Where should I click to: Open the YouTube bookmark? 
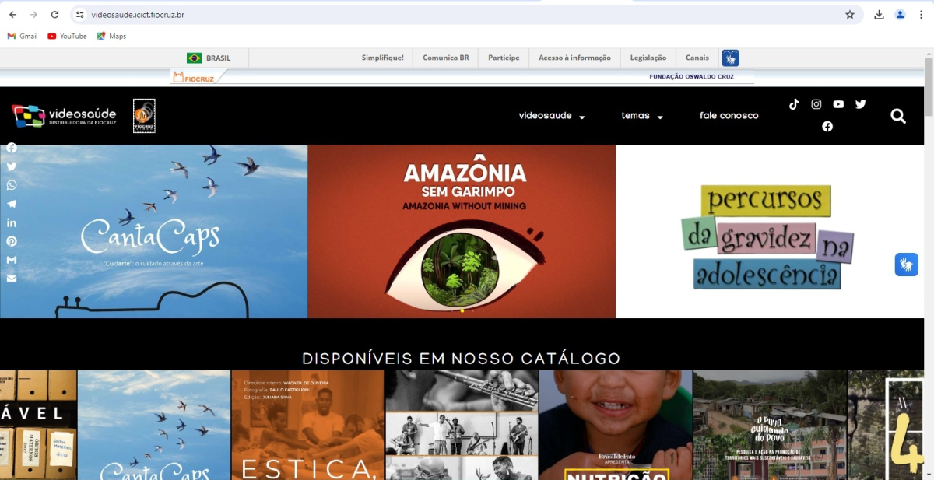click(x=67, y=36)
